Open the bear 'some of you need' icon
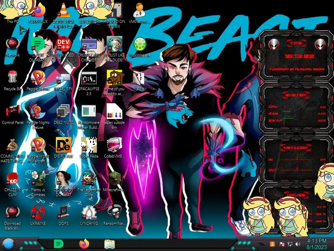The height and width of the screenshot is (251, 334). (x=114, y=83)
